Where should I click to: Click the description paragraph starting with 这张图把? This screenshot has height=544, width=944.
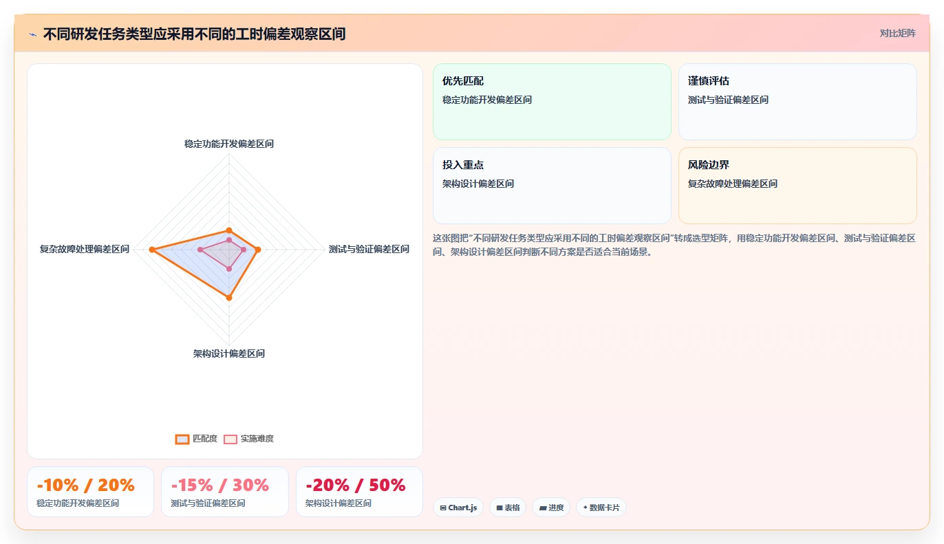pos(674,244)
